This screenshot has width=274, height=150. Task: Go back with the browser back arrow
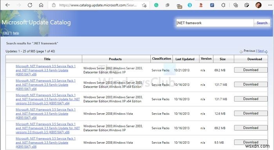(7, 5)
